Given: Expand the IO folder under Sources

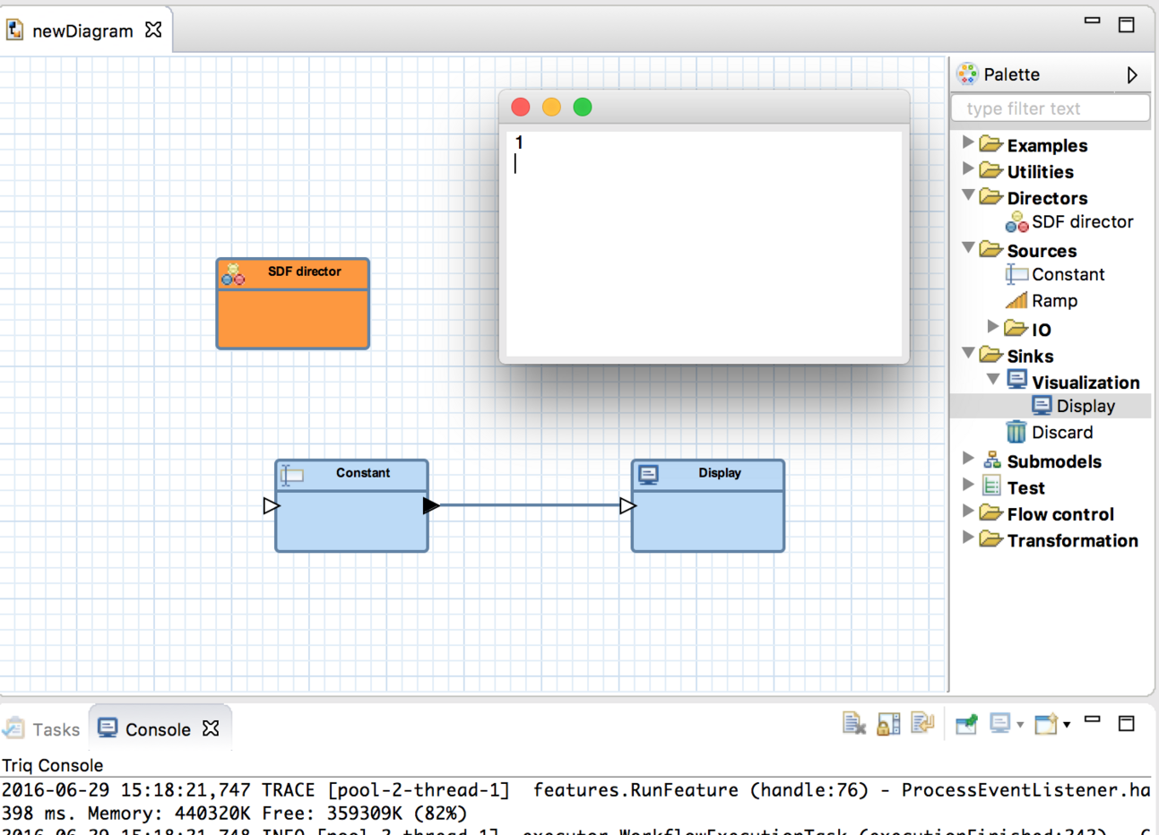Looking at the screenshot, I should coord(993,327).
